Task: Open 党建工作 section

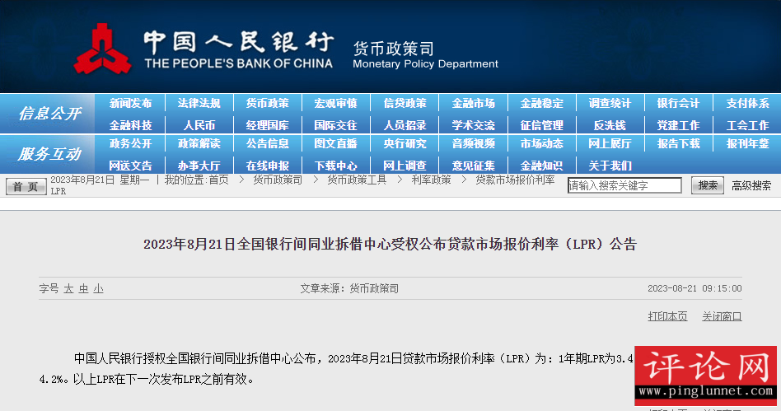Action: click(678, 125)
